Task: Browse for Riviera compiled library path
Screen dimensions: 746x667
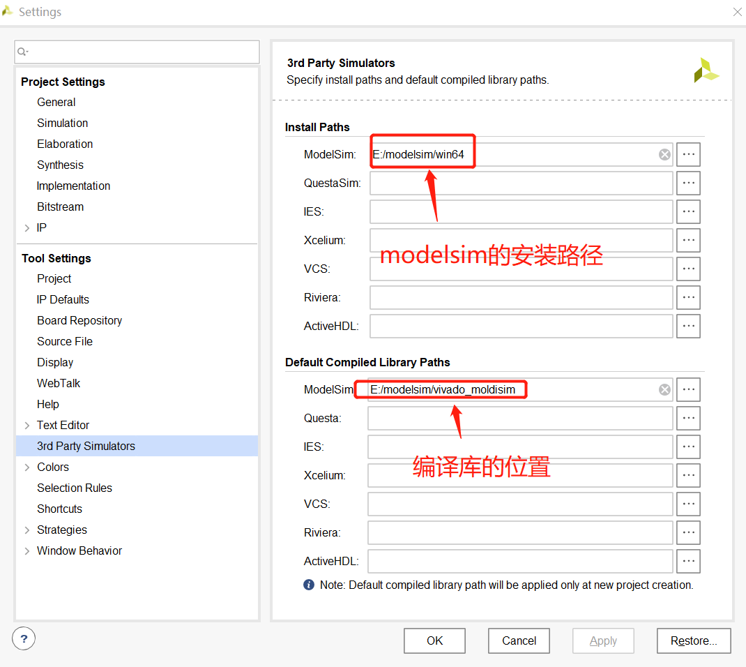Action: click(x=688, y=532)
